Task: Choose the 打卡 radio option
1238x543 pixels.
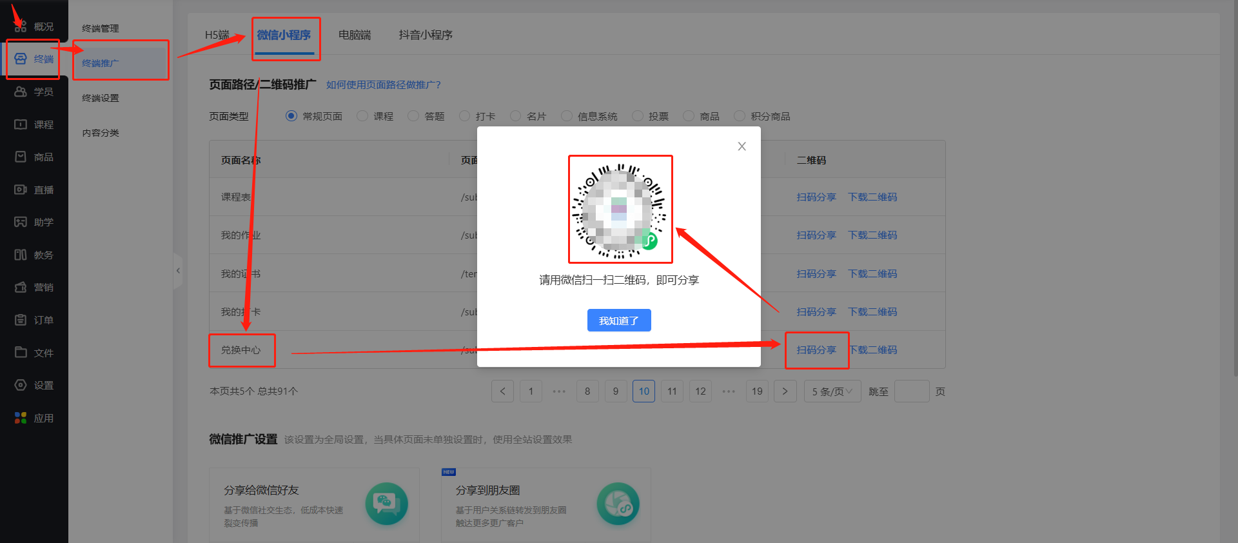Action: (464, 116)
